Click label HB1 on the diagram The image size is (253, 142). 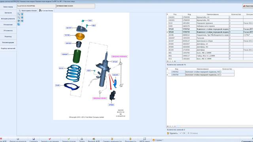click(94, 25)
